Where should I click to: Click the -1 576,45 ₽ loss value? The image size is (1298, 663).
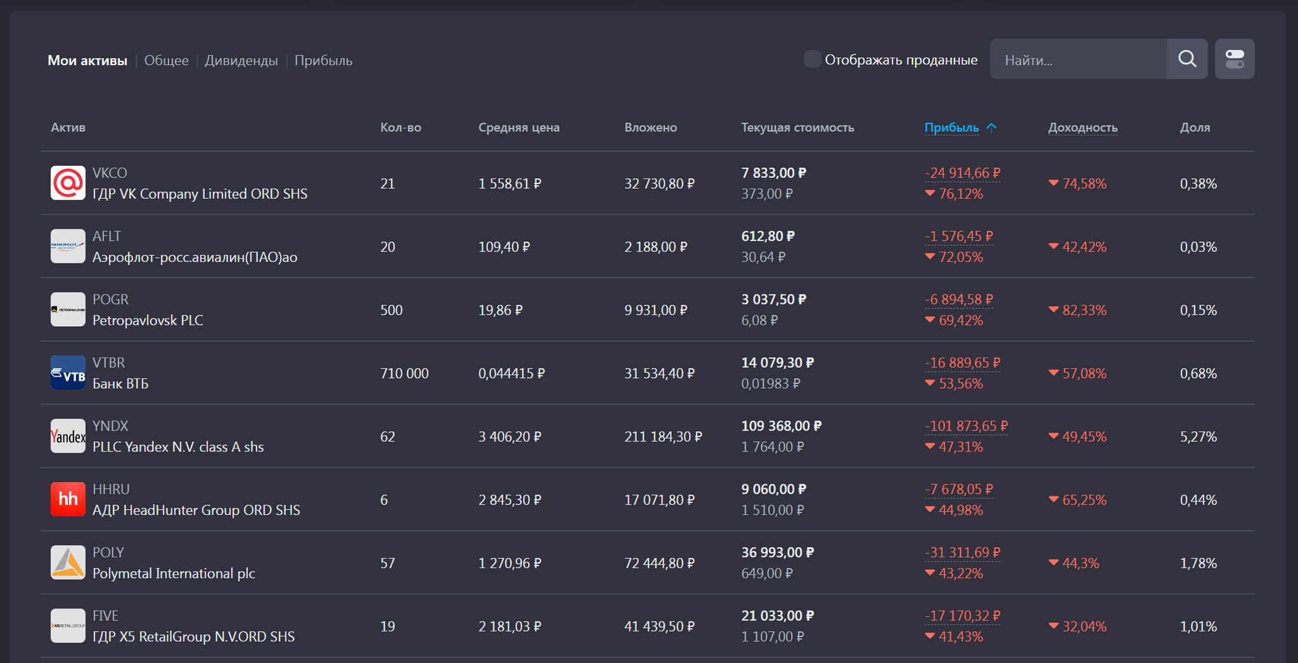coord(959,236)
